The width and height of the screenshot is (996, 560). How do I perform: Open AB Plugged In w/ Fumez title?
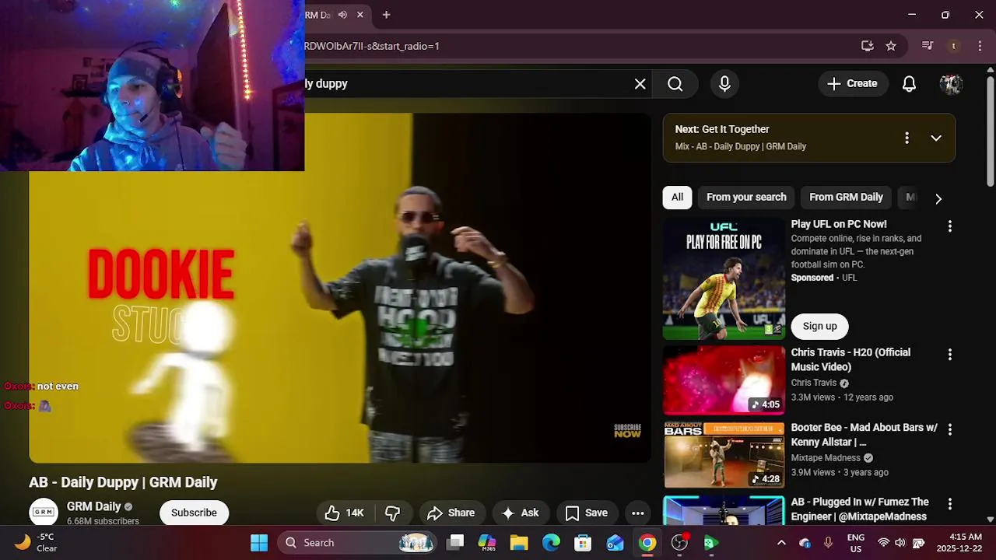(x=860, y=509)
